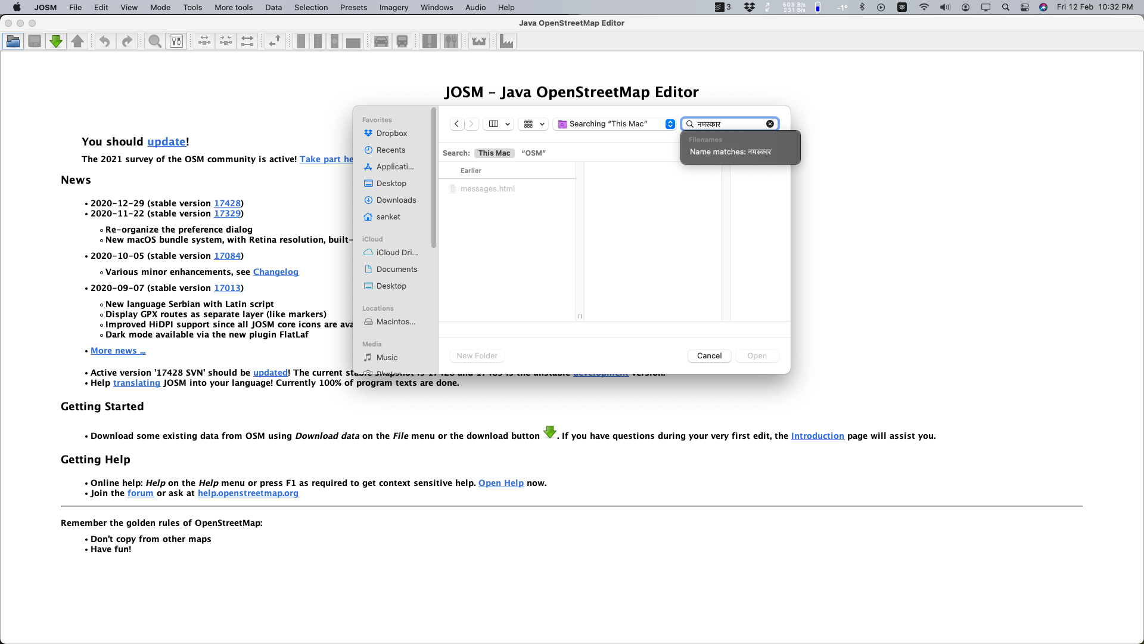Click the Dropbox icon in the menu bar

pyautogui.click(x=750, y=7)
